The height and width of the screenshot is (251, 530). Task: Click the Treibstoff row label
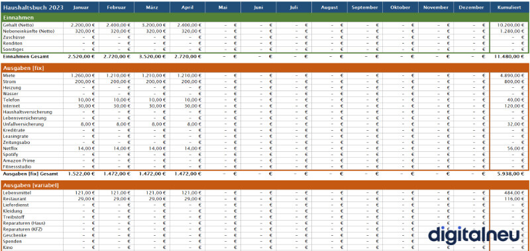(13, 217)
